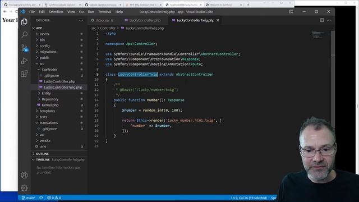Synchronize changes in status bar
Screen dimensions: 359x202
pos(41,198)
